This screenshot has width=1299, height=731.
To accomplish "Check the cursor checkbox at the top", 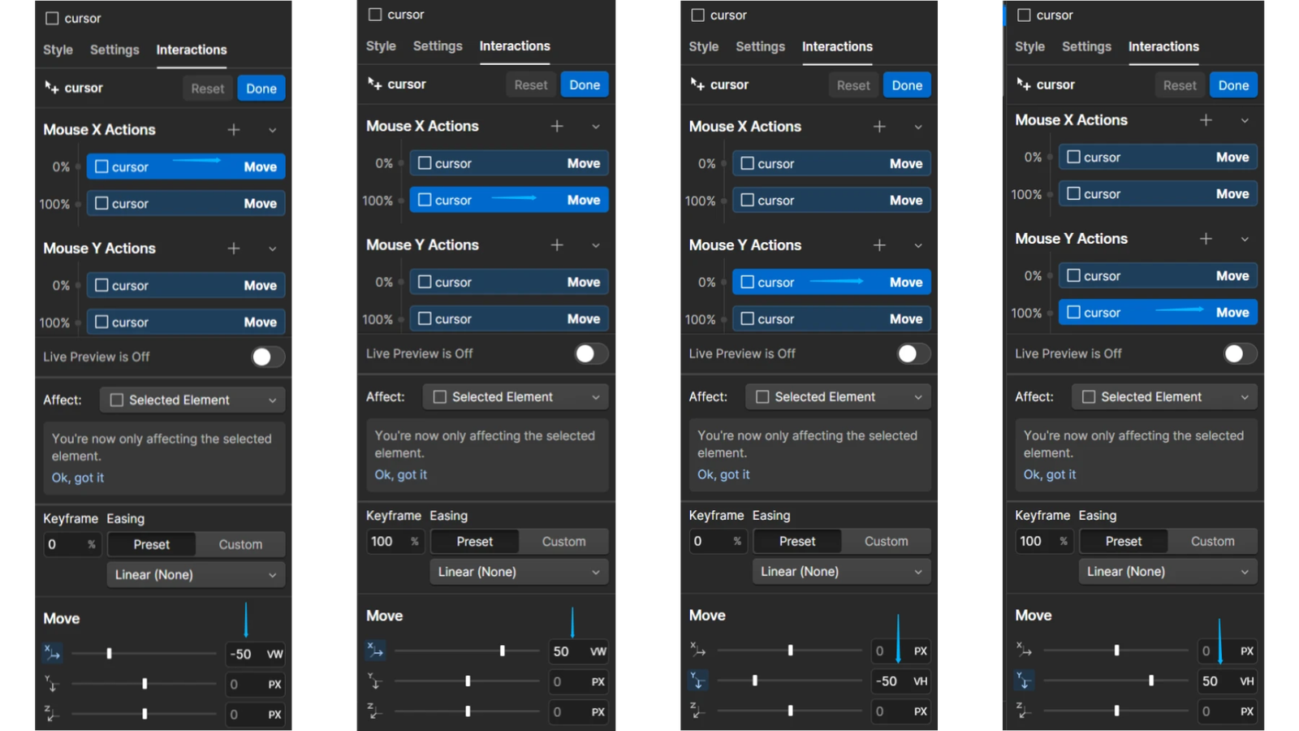I will point(52,17).
